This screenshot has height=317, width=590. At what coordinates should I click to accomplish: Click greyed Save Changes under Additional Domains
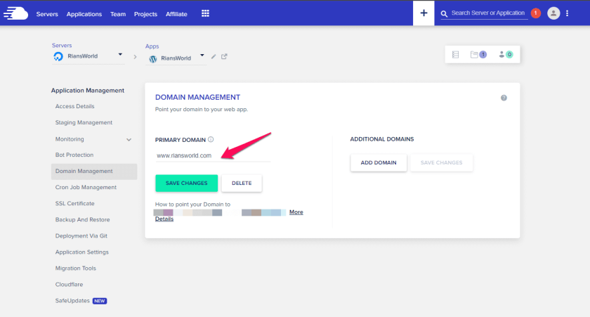tap(441, 162)
